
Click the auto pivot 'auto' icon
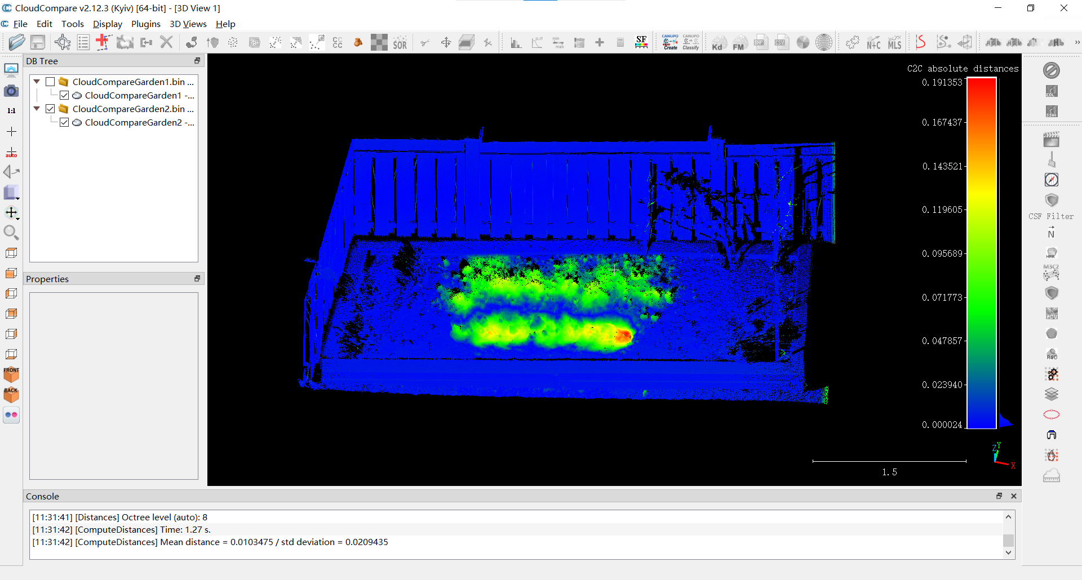click(11, 152)
